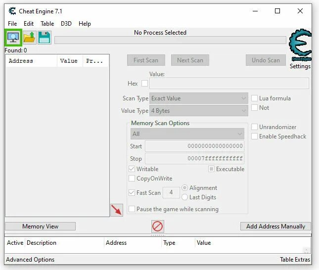Click the address table Type column header

pos(178,243)
